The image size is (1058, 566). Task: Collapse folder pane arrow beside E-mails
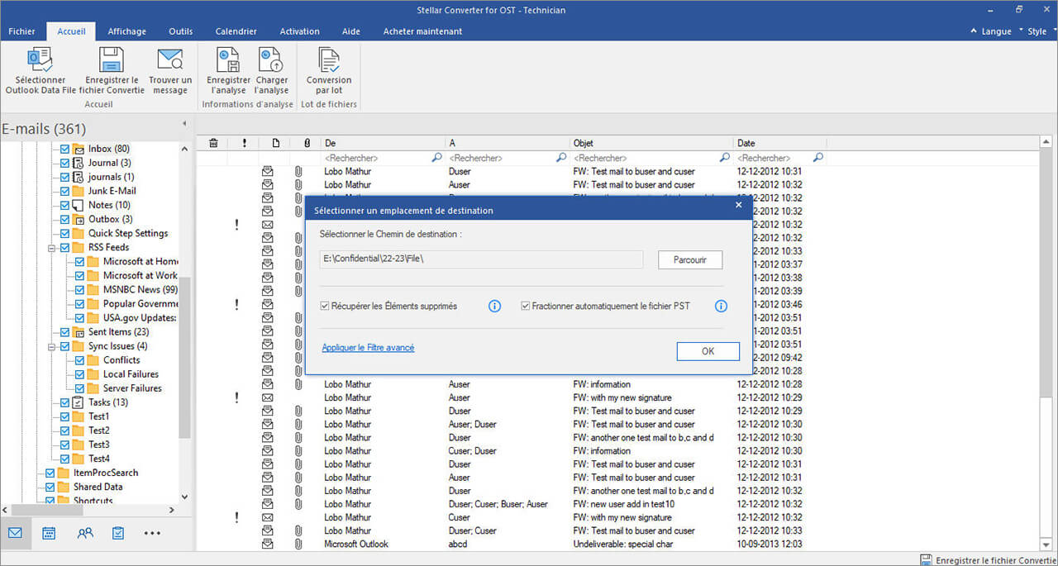184,124
